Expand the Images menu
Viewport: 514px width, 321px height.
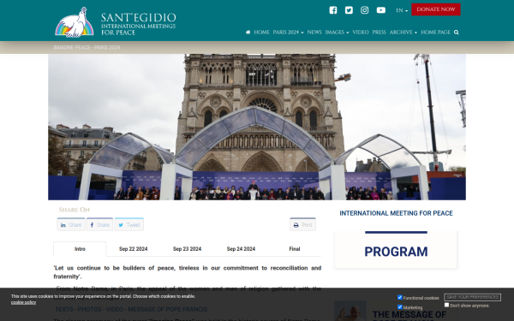337,33
